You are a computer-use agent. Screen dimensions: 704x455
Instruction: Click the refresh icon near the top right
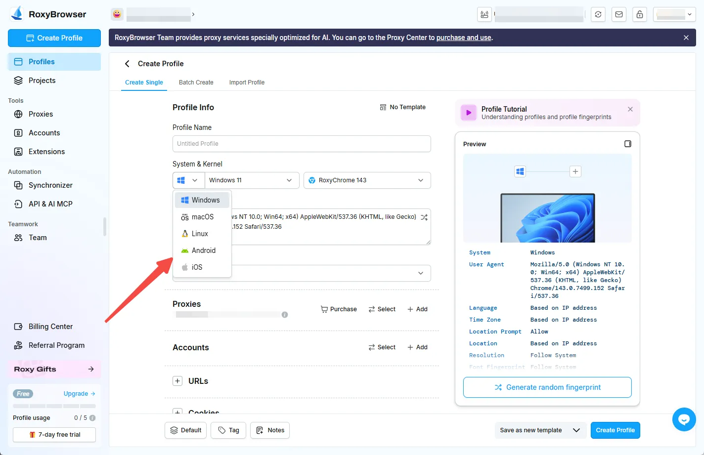[598, 14]
